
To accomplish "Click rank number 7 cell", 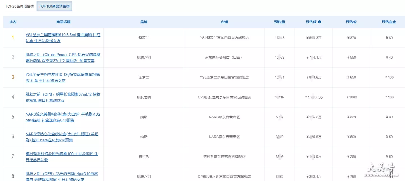I will (13, 157).
